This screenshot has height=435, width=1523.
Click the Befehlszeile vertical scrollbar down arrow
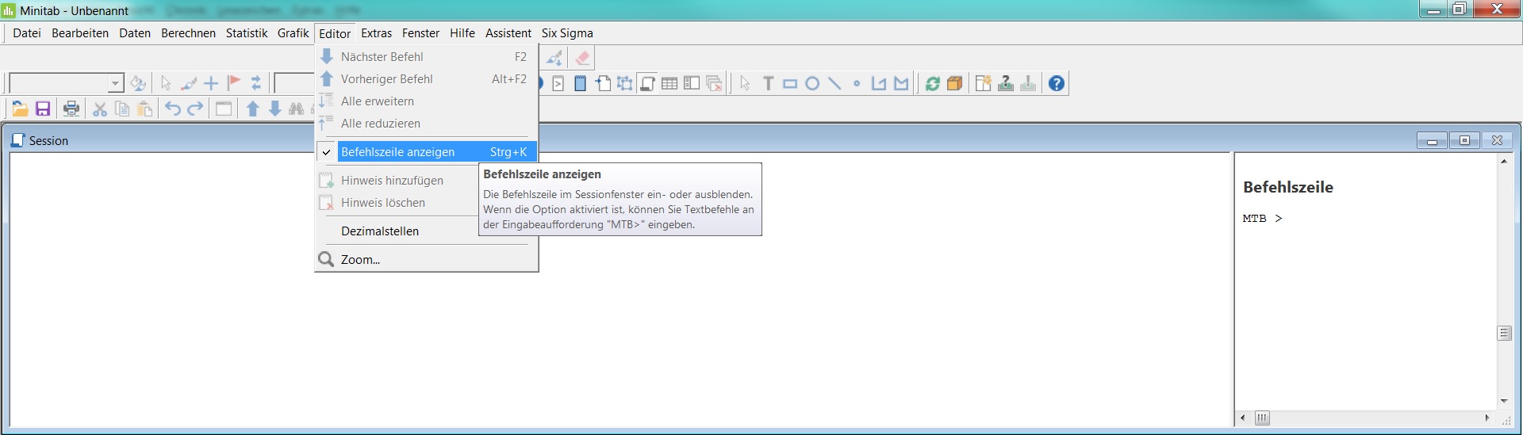point(1504,401)
